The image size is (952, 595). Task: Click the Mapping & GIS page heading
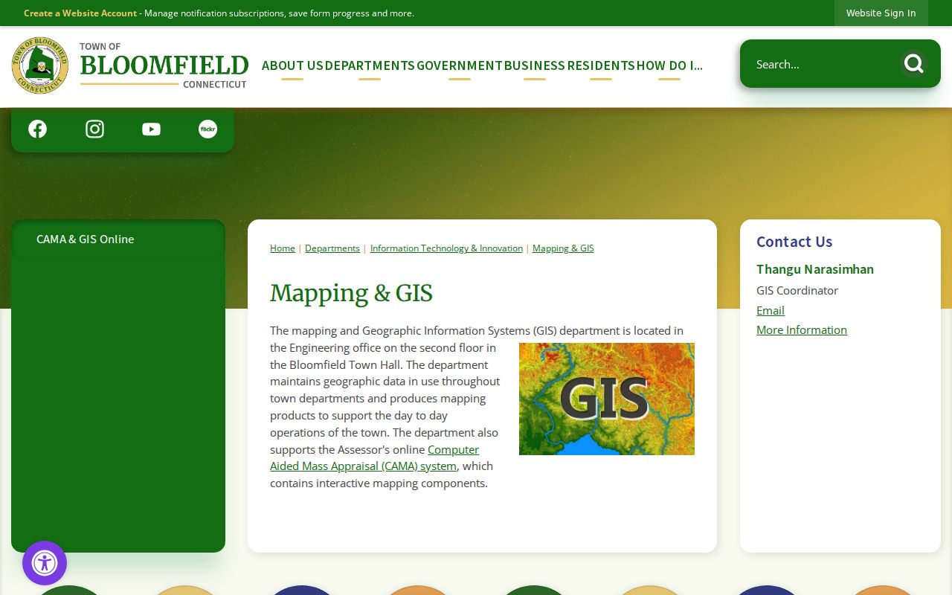(351, 294)
